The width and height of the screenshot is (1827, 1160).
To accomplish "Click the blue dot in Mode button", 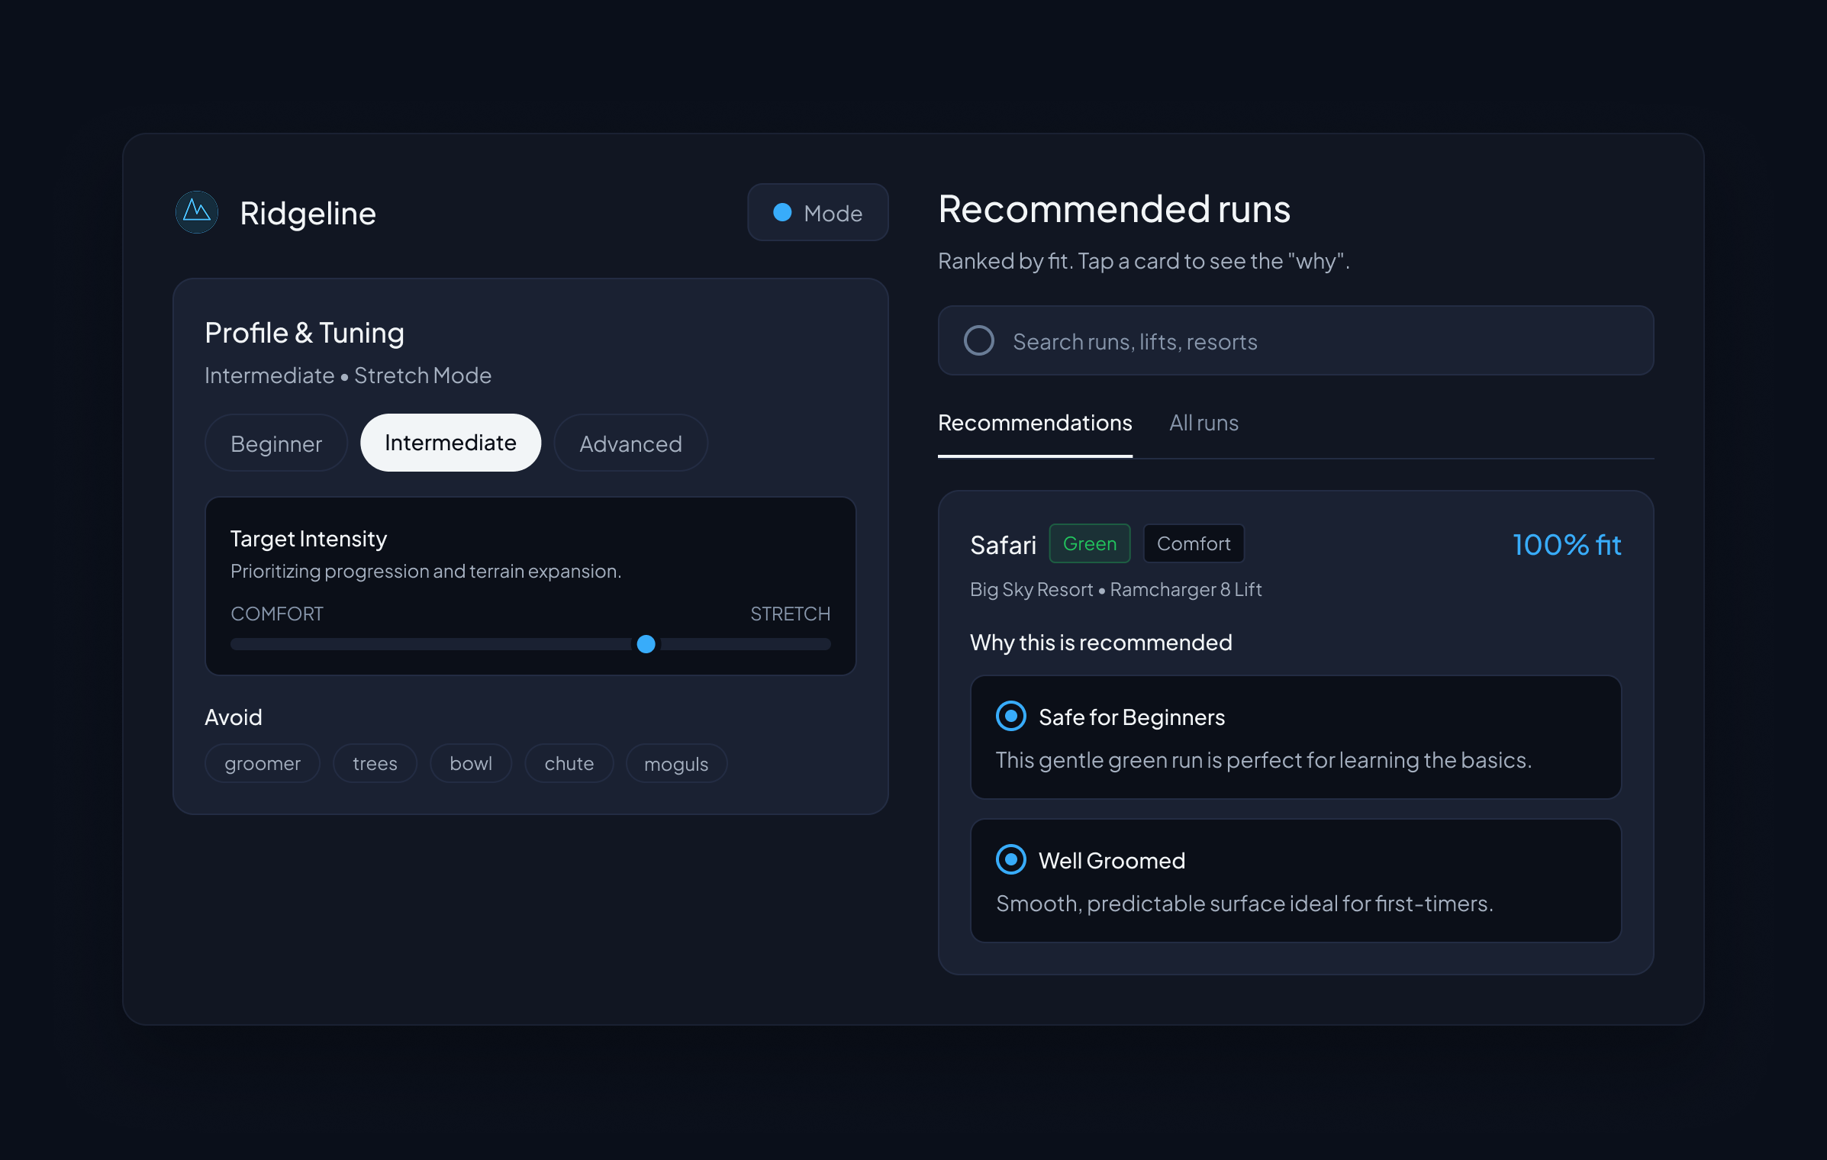I will [782, 212].
